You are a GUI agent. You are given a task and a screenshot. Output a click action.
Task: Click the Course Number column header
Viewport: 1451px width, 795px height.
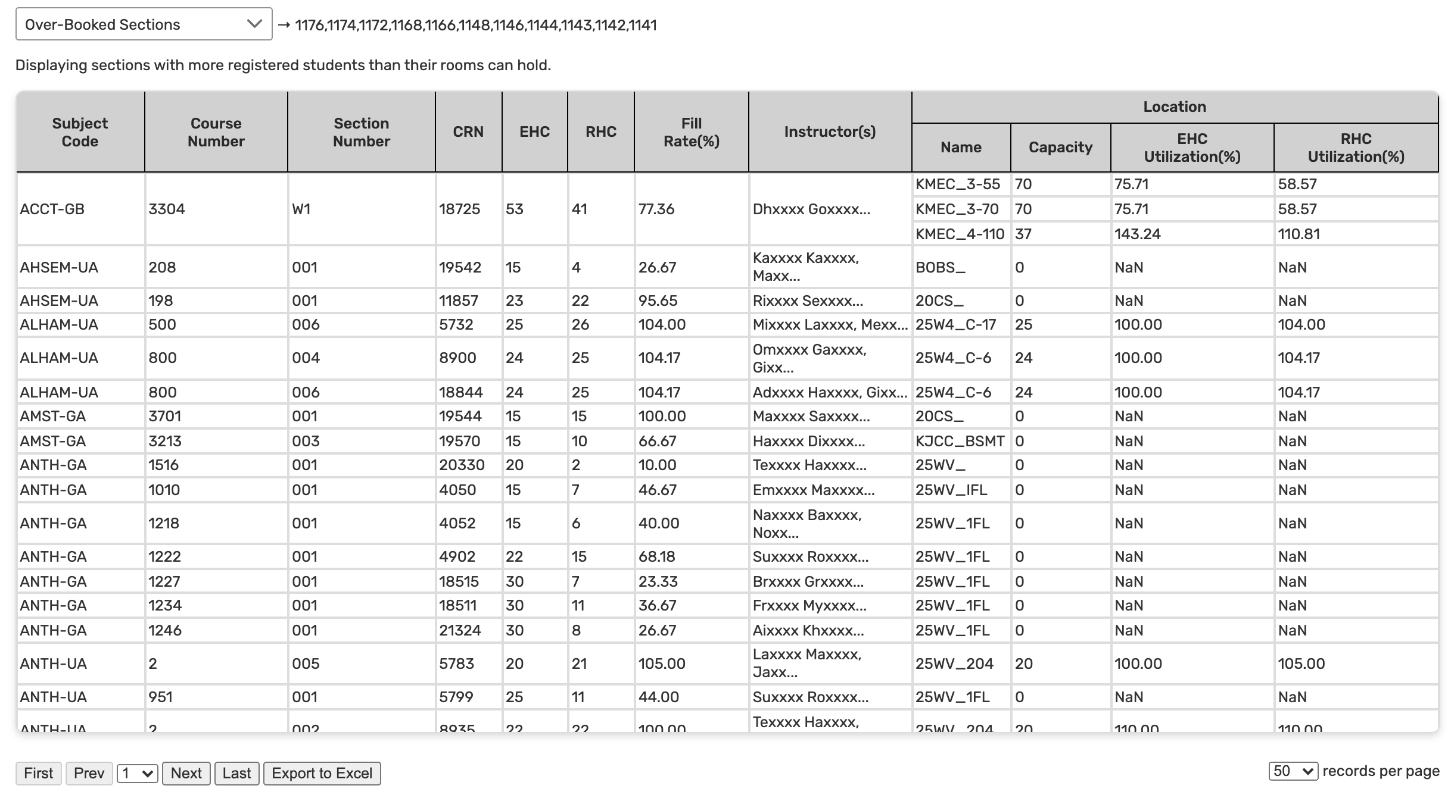216,132
